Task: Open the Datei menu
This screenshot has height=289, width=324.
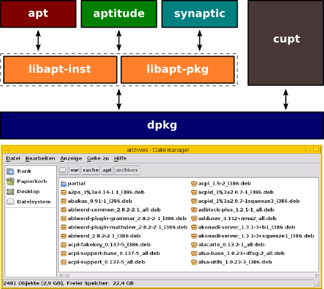Action: [x=13, y=158]
